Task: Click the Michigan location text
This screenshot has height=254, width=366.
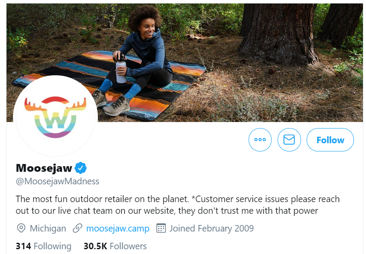Action: point(48,228)
